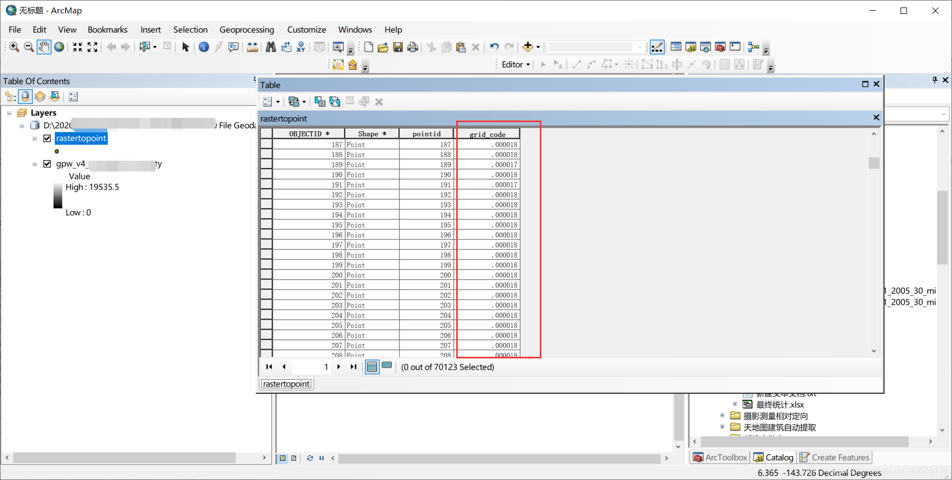Open the Customize menu
This screenshot has height=480, width=952.
[307, 29]
